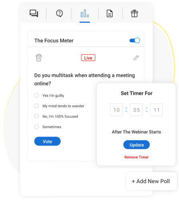Click the Update timer button
The width and height of the screenshot is (179, 200).
click(x=137, y=145)
